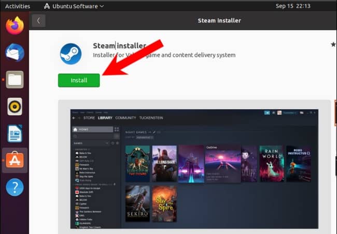Go back using the header back arrow
The height and width of the screenshot is (234, 337).
(39, 21)
